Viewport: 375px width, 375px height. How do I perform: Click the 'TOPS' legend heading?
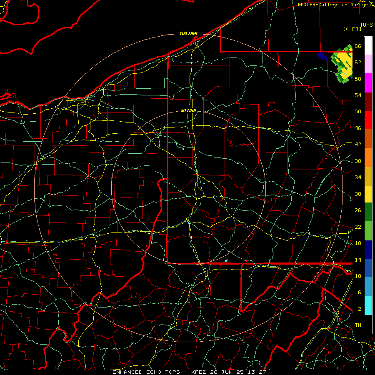(x=366, y=25)
